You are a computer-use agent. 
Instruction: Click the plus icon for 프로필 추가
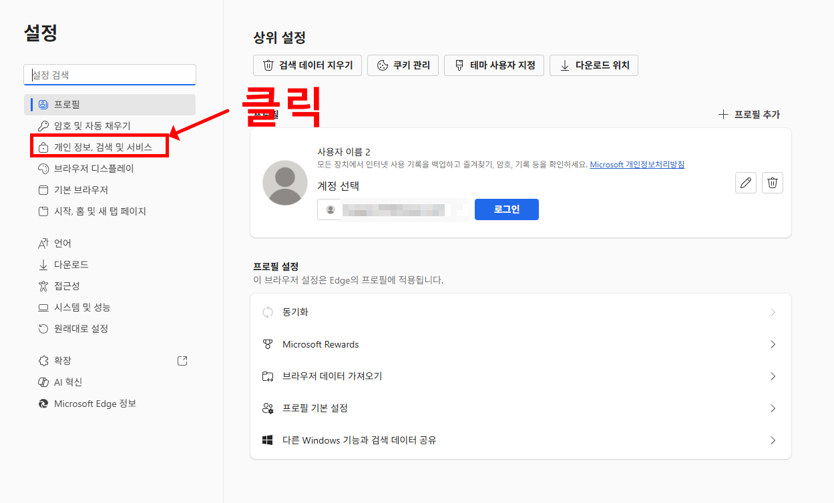(x=723, y=115)
